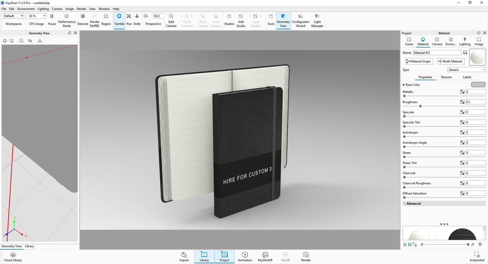Open the Workspaces Default dropdown
Screen dimensions: 488x264
(x=13, y=16)
